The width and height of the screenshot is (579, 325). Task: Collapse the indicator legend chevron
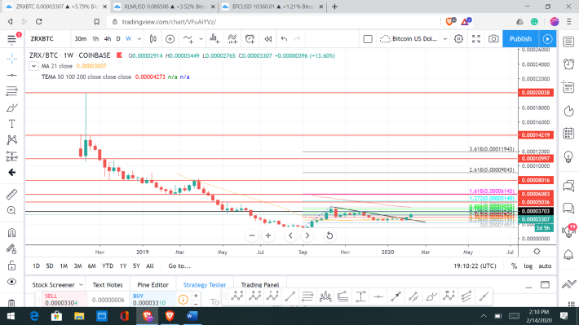[x=33, y=66]
